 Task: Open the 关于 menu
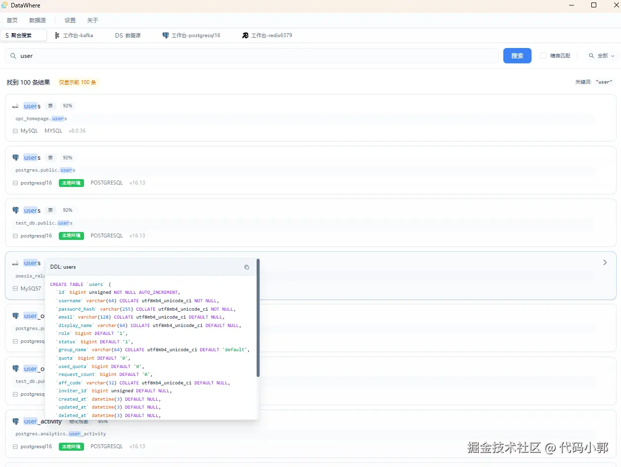[x=93, y=20]
